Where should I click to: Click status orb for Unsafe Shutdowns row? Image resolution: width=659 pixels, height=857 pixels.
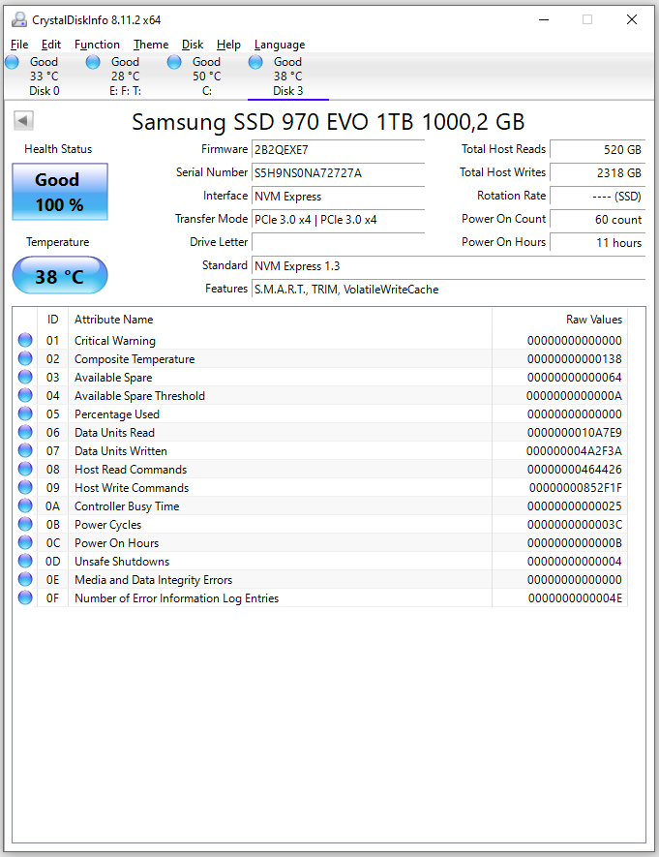pyautogui.click(x=25, y=561)
